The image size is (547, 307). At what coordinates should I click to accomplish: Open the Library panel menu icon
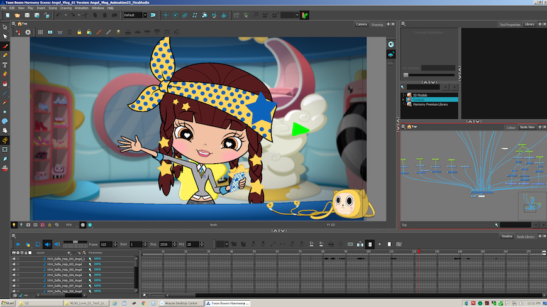(403, 24)
